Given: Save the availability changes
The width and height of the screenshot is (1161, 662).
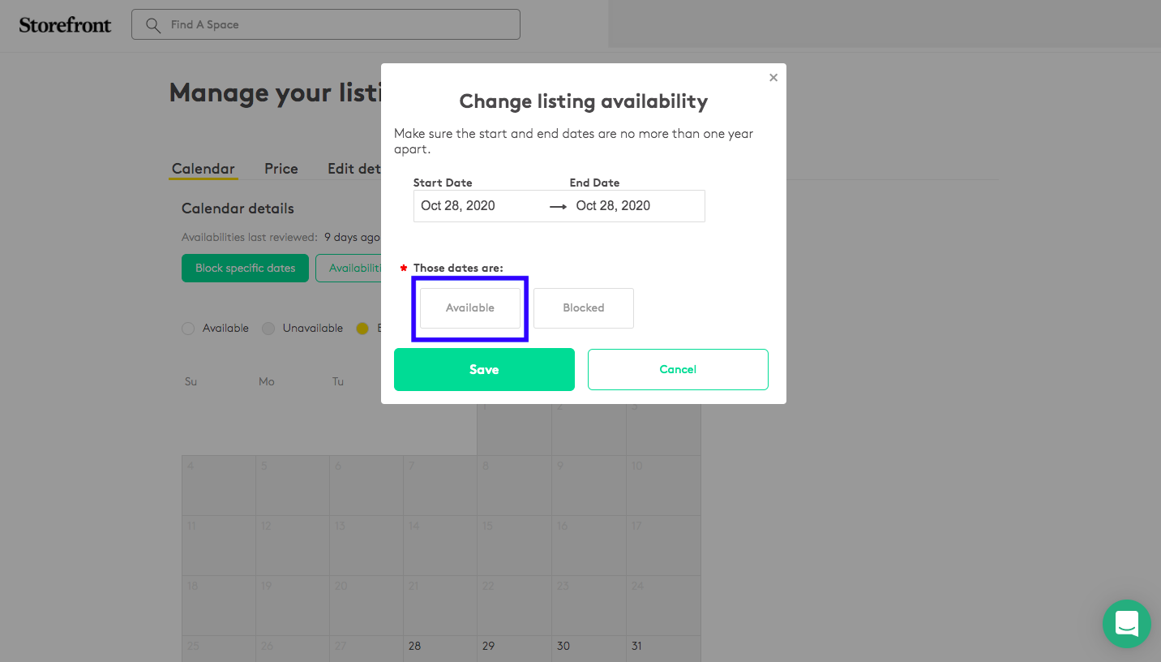Looking at the screenshot, I should [x=484, y=370].
